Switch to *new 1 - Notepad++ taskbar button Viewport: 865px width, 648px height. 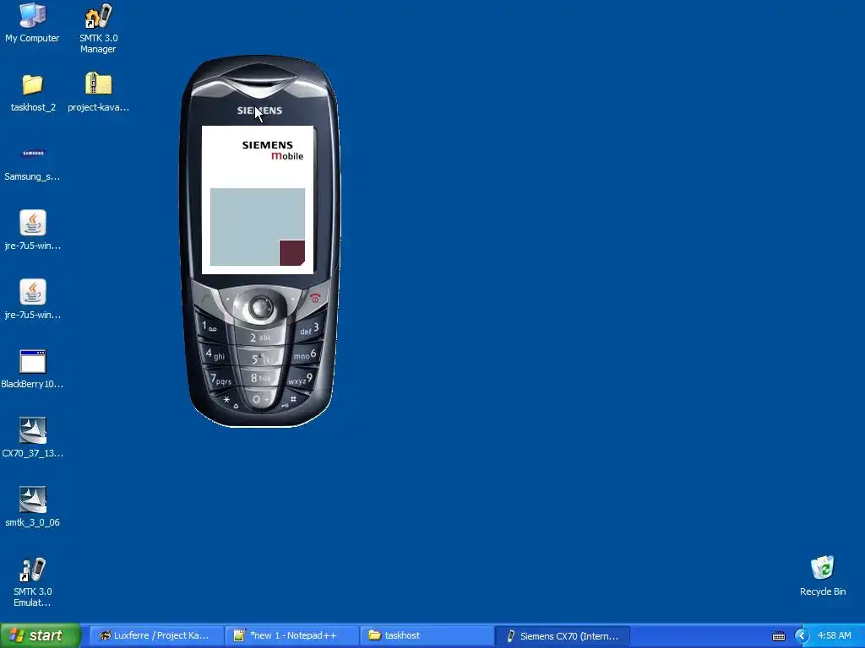[291, 635]
